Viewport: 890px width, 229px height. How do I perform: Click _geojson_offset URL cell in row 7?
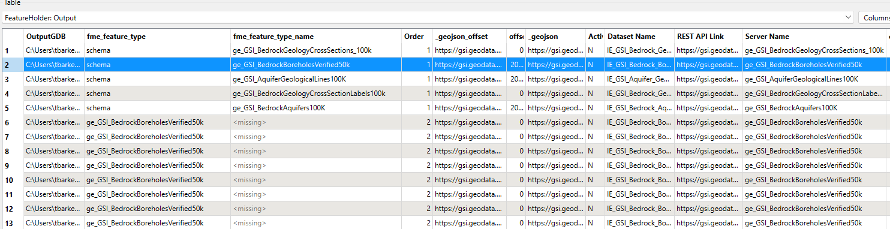[x=470, y=137]
